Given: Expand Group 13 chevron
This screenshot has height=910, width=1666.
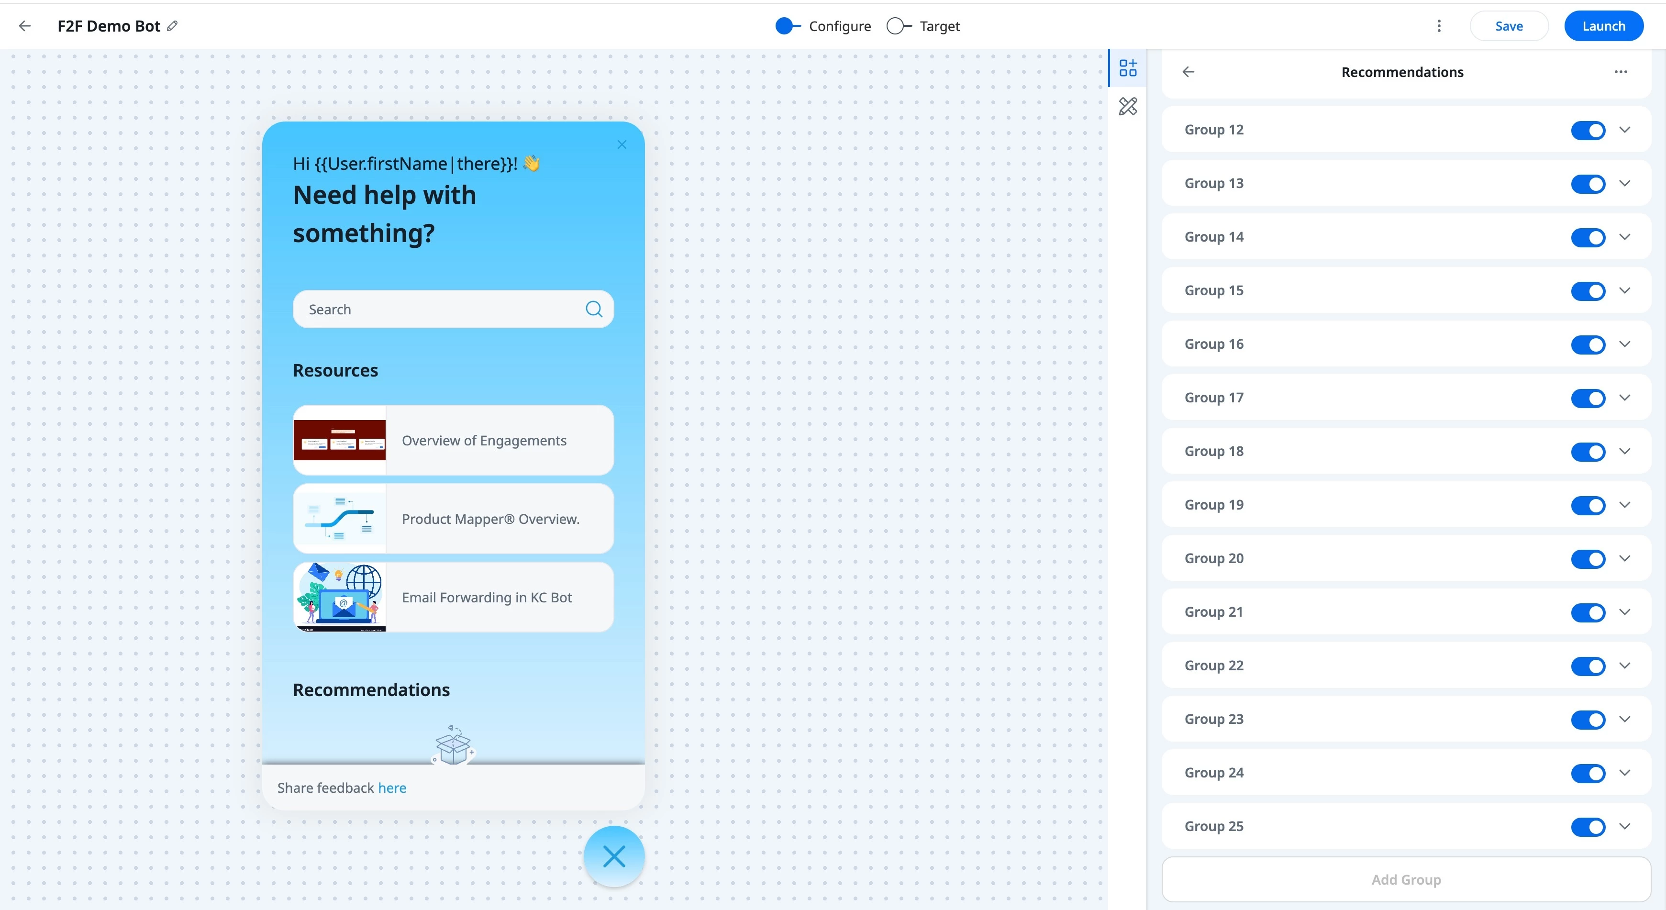Looking at the screenshot, I should tap(1625, 183).
